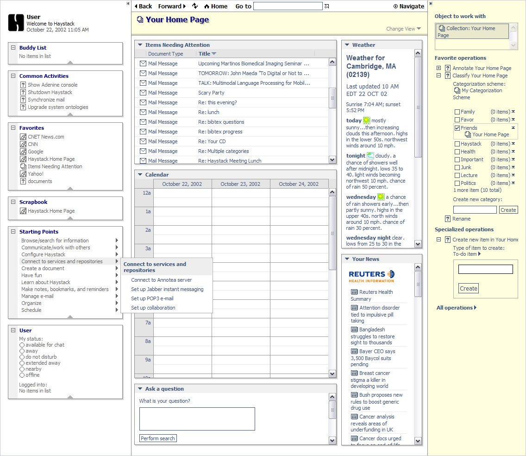Viewport: 526px width, 456px height.
Task: Expand the Annotate Your Home Page operation
Action: [x=438, y=68]
